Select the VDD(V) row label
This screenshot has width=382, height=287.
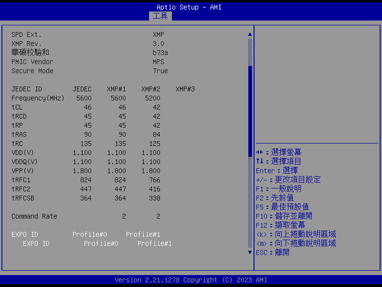click(23, 153)
